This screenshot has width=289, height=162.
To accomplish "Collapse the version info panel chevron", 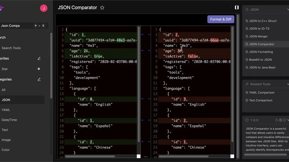I will 288,120.
